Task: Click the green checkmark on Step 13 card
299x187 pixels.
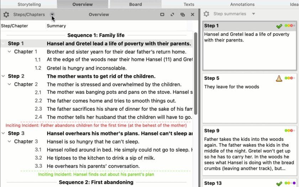Action: click(x=279, y=183)
